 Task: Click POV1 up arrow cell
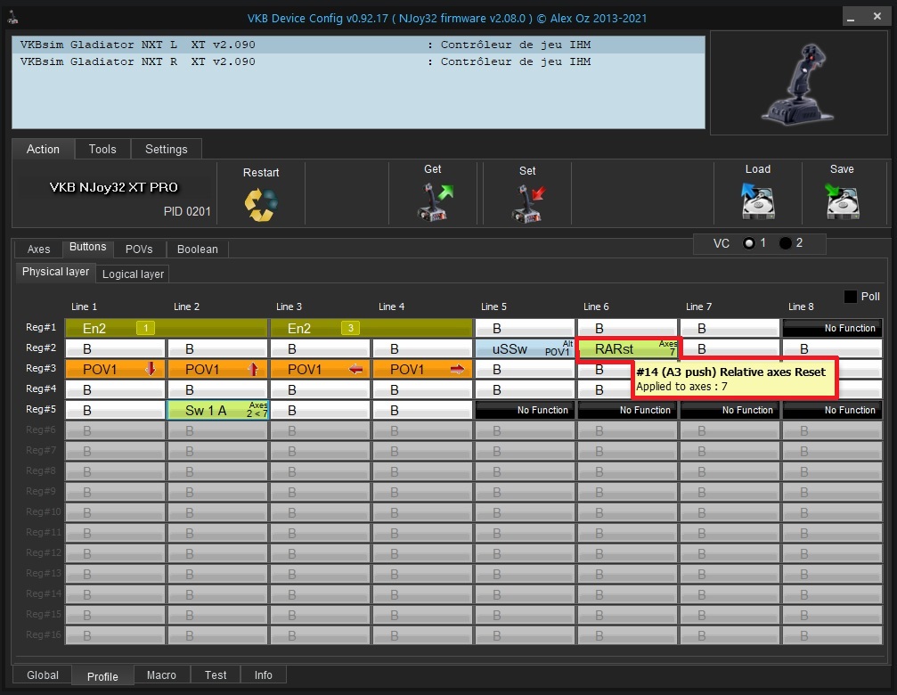(218, 369)
